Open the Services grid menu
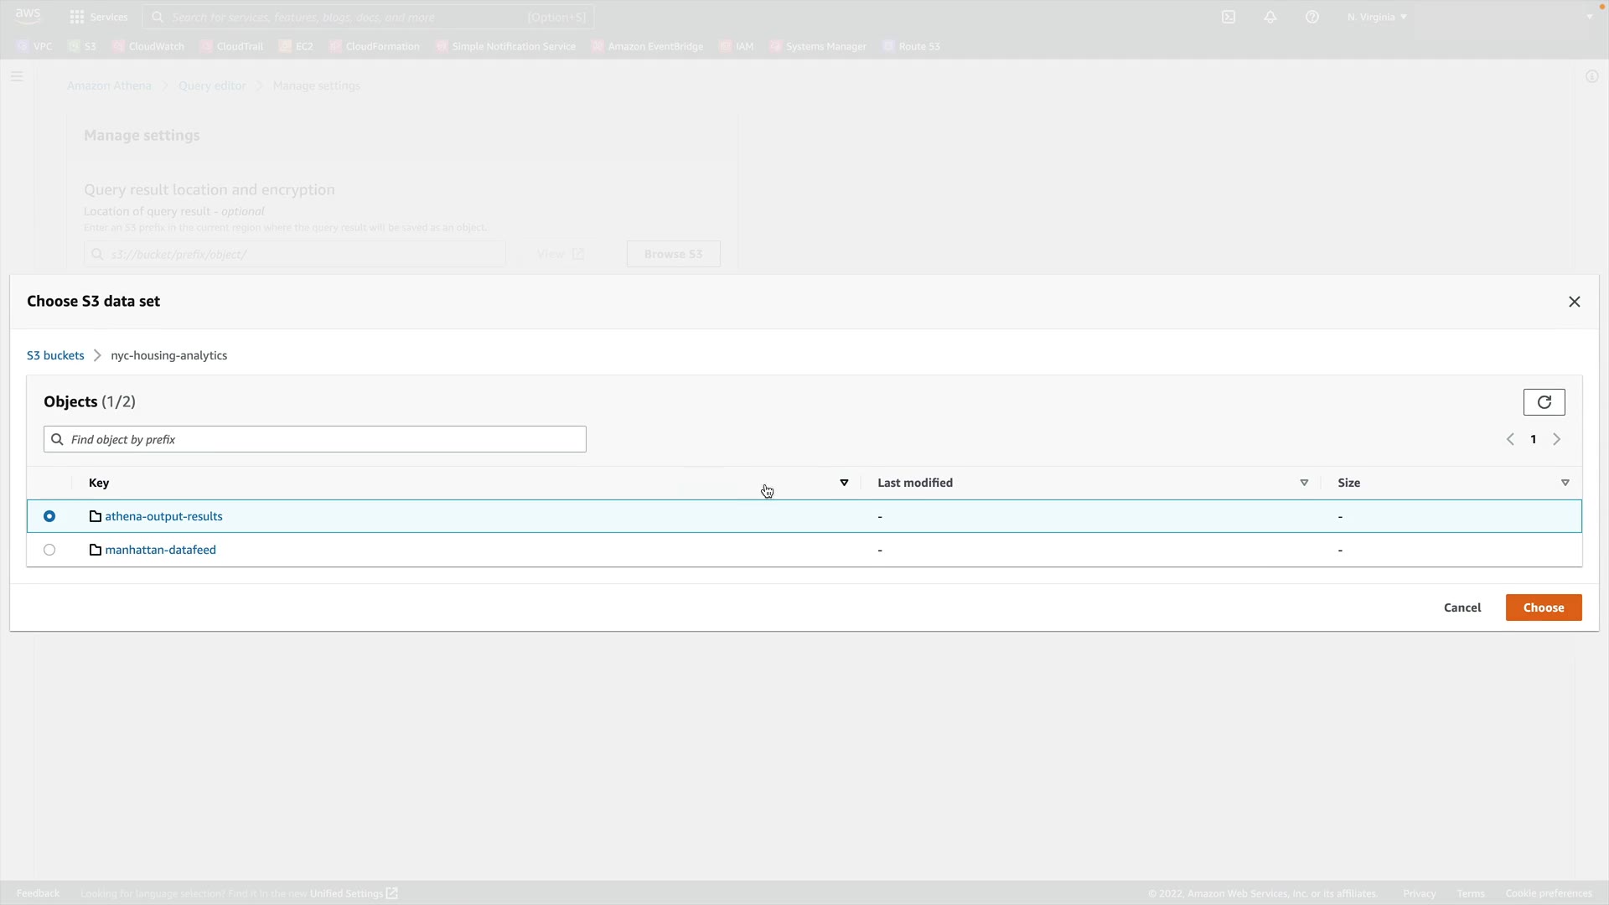This screenshot has height=905, width=1609. (99, 17)
